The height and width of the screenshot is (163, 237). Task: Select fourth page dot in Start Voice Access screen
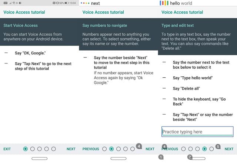tap(46, 149)
